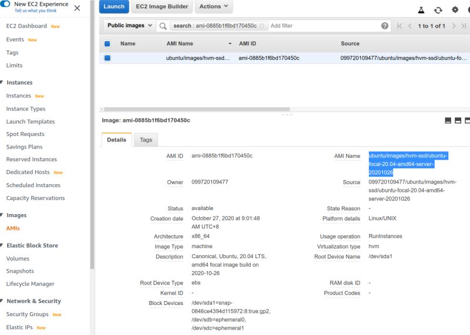Open Lifecycle Manager

click(x=31, y=284)
